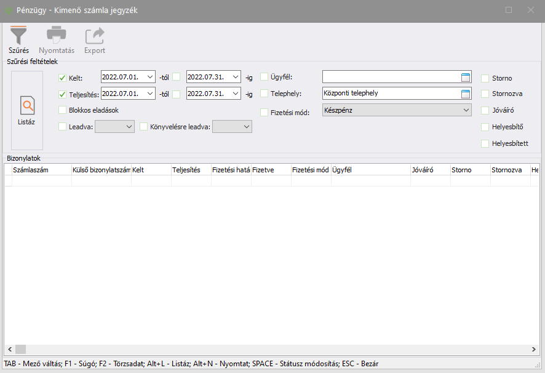Click the horizontal scrollbar right arrow

pos(533,349)
